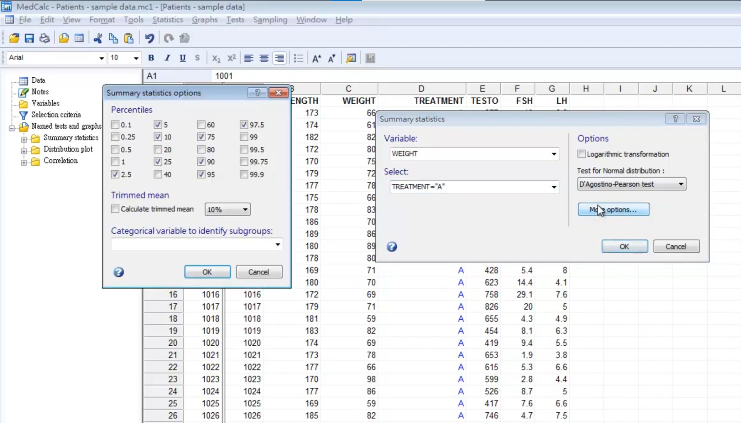
Task: Select Selection criteria in tree
Action: click(x=56, y=114)
